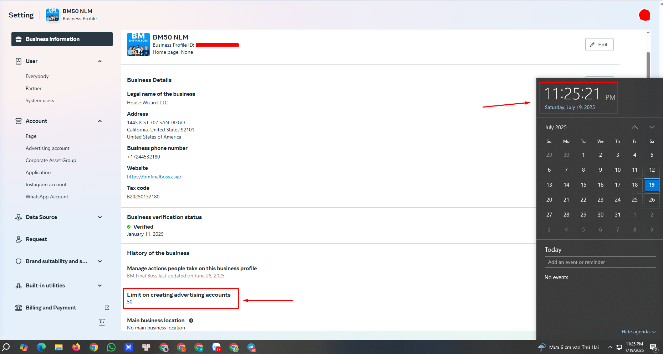Launch Firefox from the taskbar

(76, 347)
